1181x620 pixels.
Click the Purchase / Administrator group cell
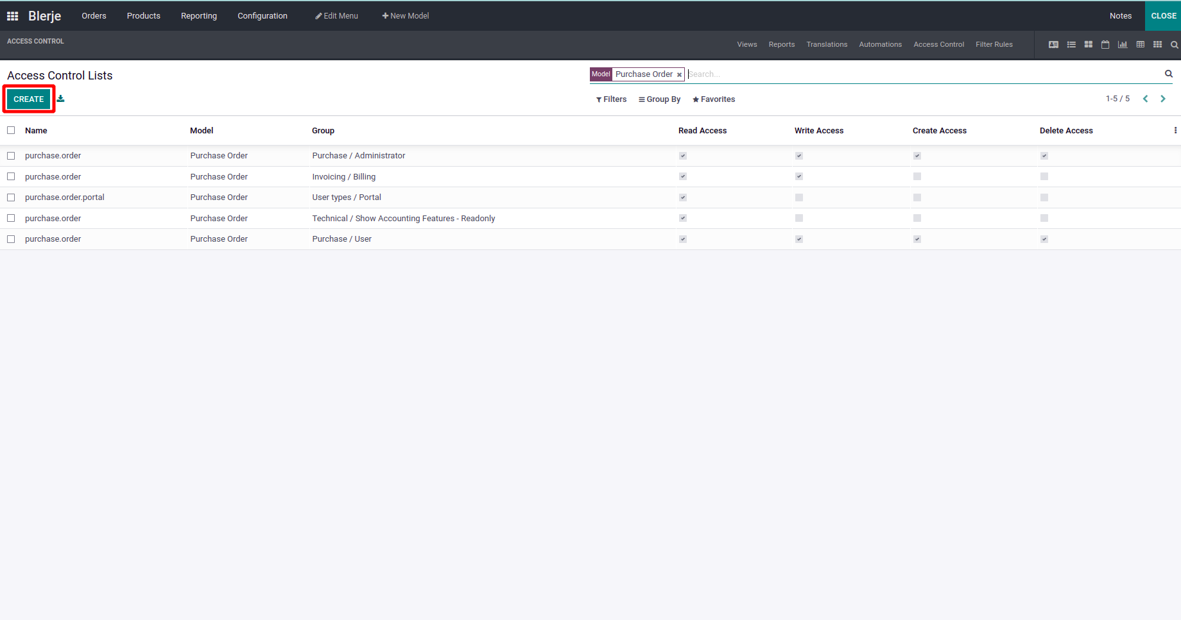[359, 156]
